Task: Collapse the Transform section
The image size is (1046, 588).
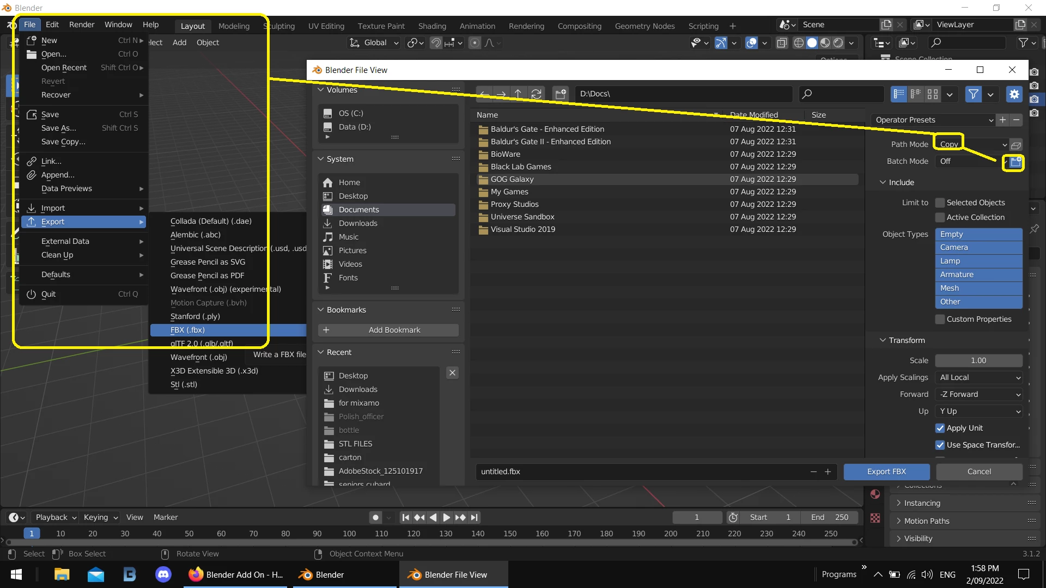Action: click(x=907, y=340)
